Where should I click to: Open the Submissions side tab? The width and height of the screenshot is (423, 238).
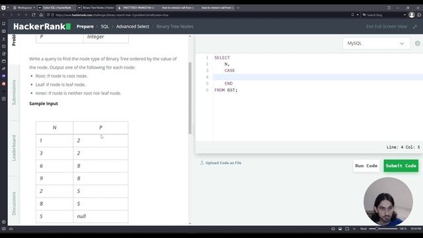click(x=14, y=93)
